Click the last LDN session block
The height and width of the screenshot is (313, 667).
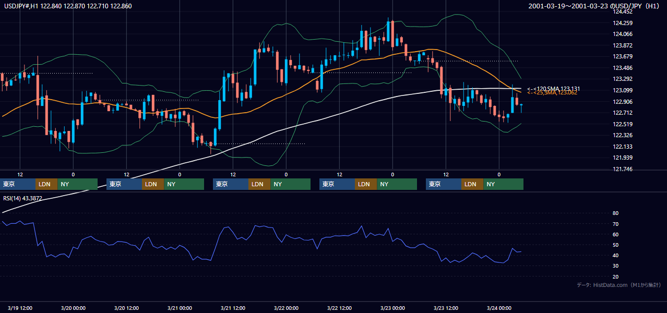[x=472, y=184]
